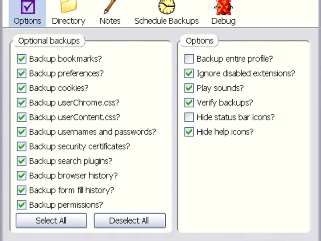Uncheck Play sounds option
321x241 pixels.
pos(189,88)
